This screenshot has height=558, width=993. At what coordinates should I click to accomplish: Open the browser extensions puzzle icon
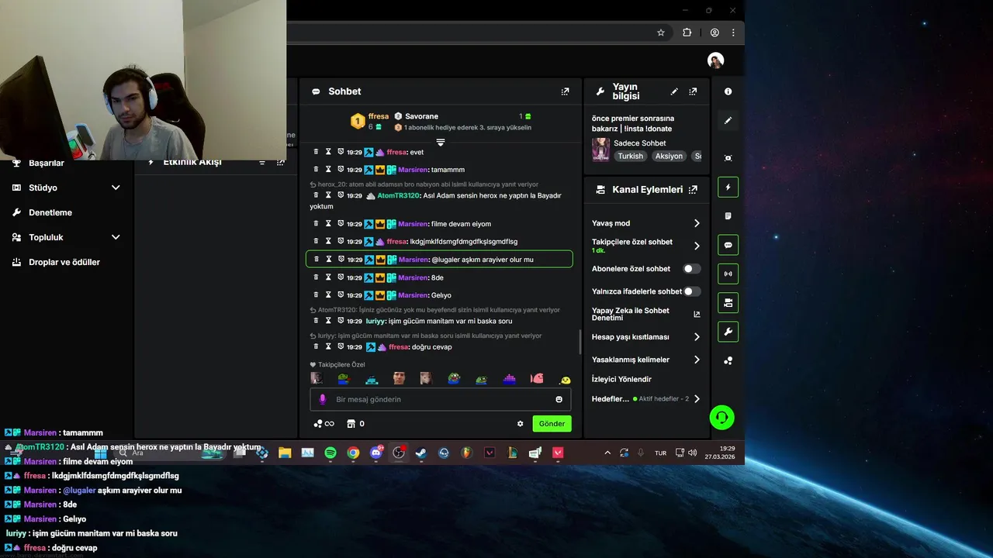pos(687,33)
